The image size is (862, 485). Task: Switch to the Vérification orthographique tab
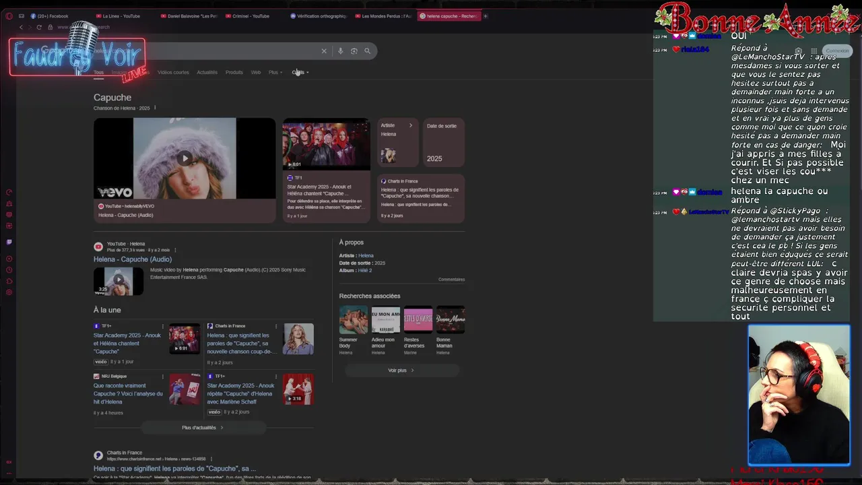[319, 16]
